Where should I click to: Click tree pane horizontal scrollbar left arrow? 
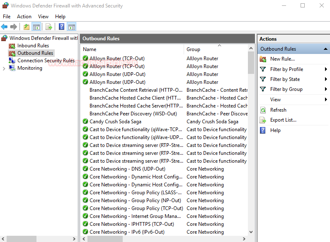pyautogui.click(x=3, y=239)
